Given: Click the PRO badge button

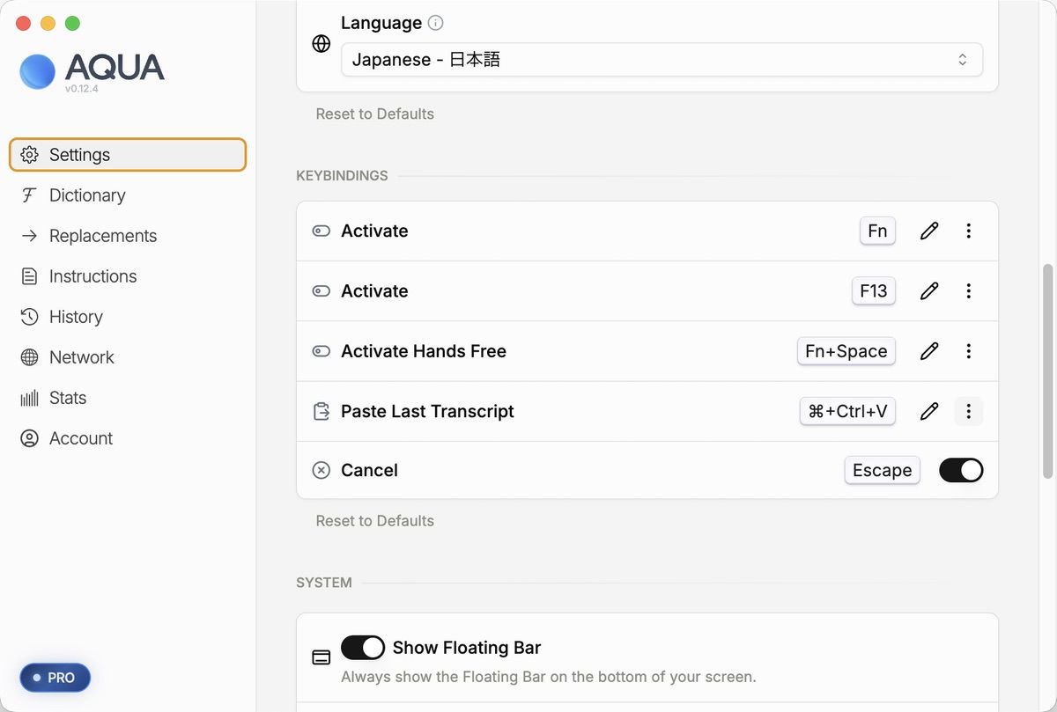Looking at the screenshot, I should pos(55,678).
